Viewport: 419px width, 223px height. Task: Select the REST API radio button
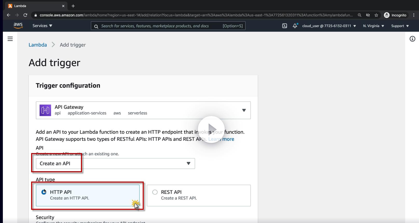coord(155,192)
